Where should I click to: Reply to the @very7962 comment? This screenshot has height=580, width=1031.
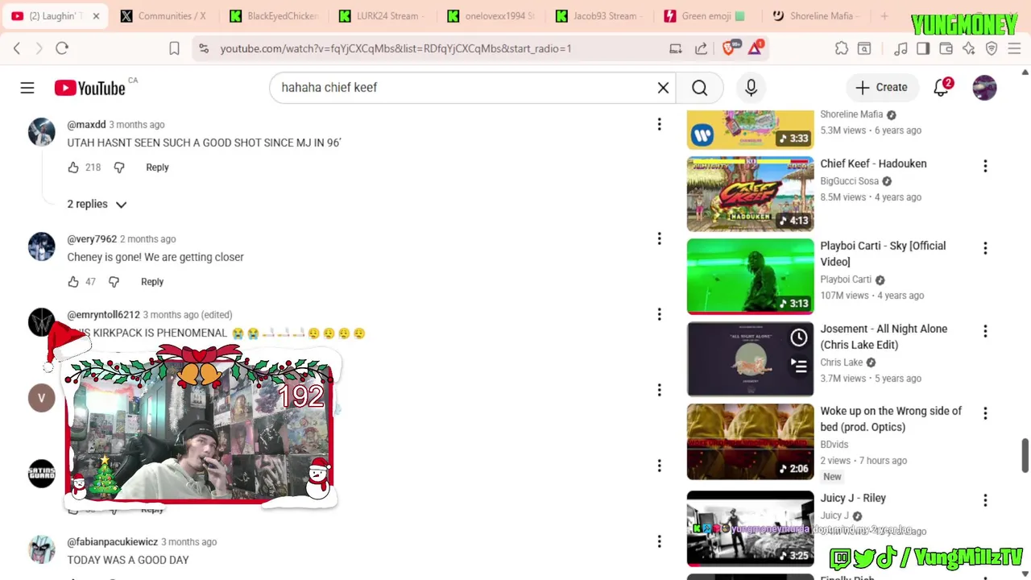(x=152, y=282)
